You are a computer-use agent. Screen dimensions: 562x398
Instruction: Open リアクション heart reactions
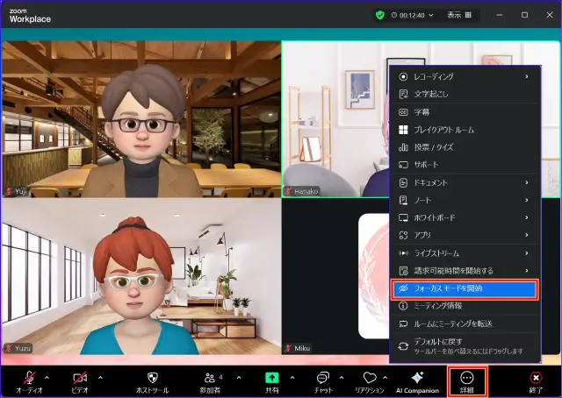[x=369, y=381]
